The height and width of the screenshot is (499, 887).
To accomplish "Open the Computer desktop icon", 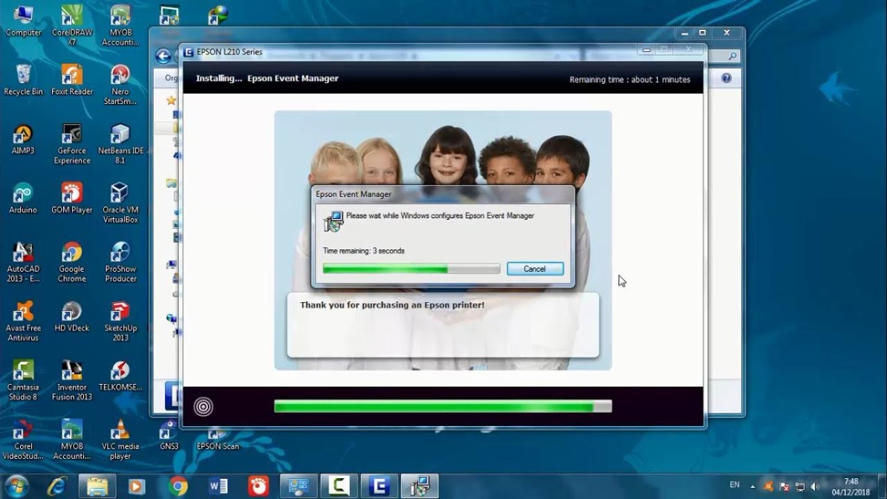I will tap(24, 21).
